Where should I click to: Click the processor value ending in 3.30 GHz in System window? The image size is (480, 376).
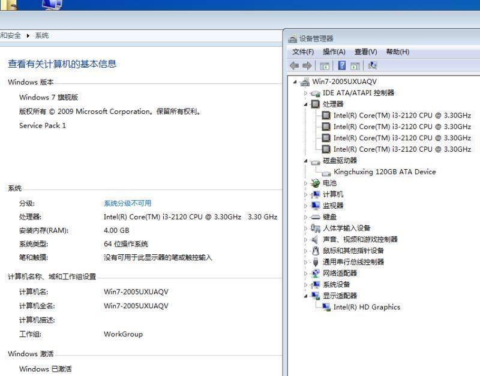pos(190,217)
